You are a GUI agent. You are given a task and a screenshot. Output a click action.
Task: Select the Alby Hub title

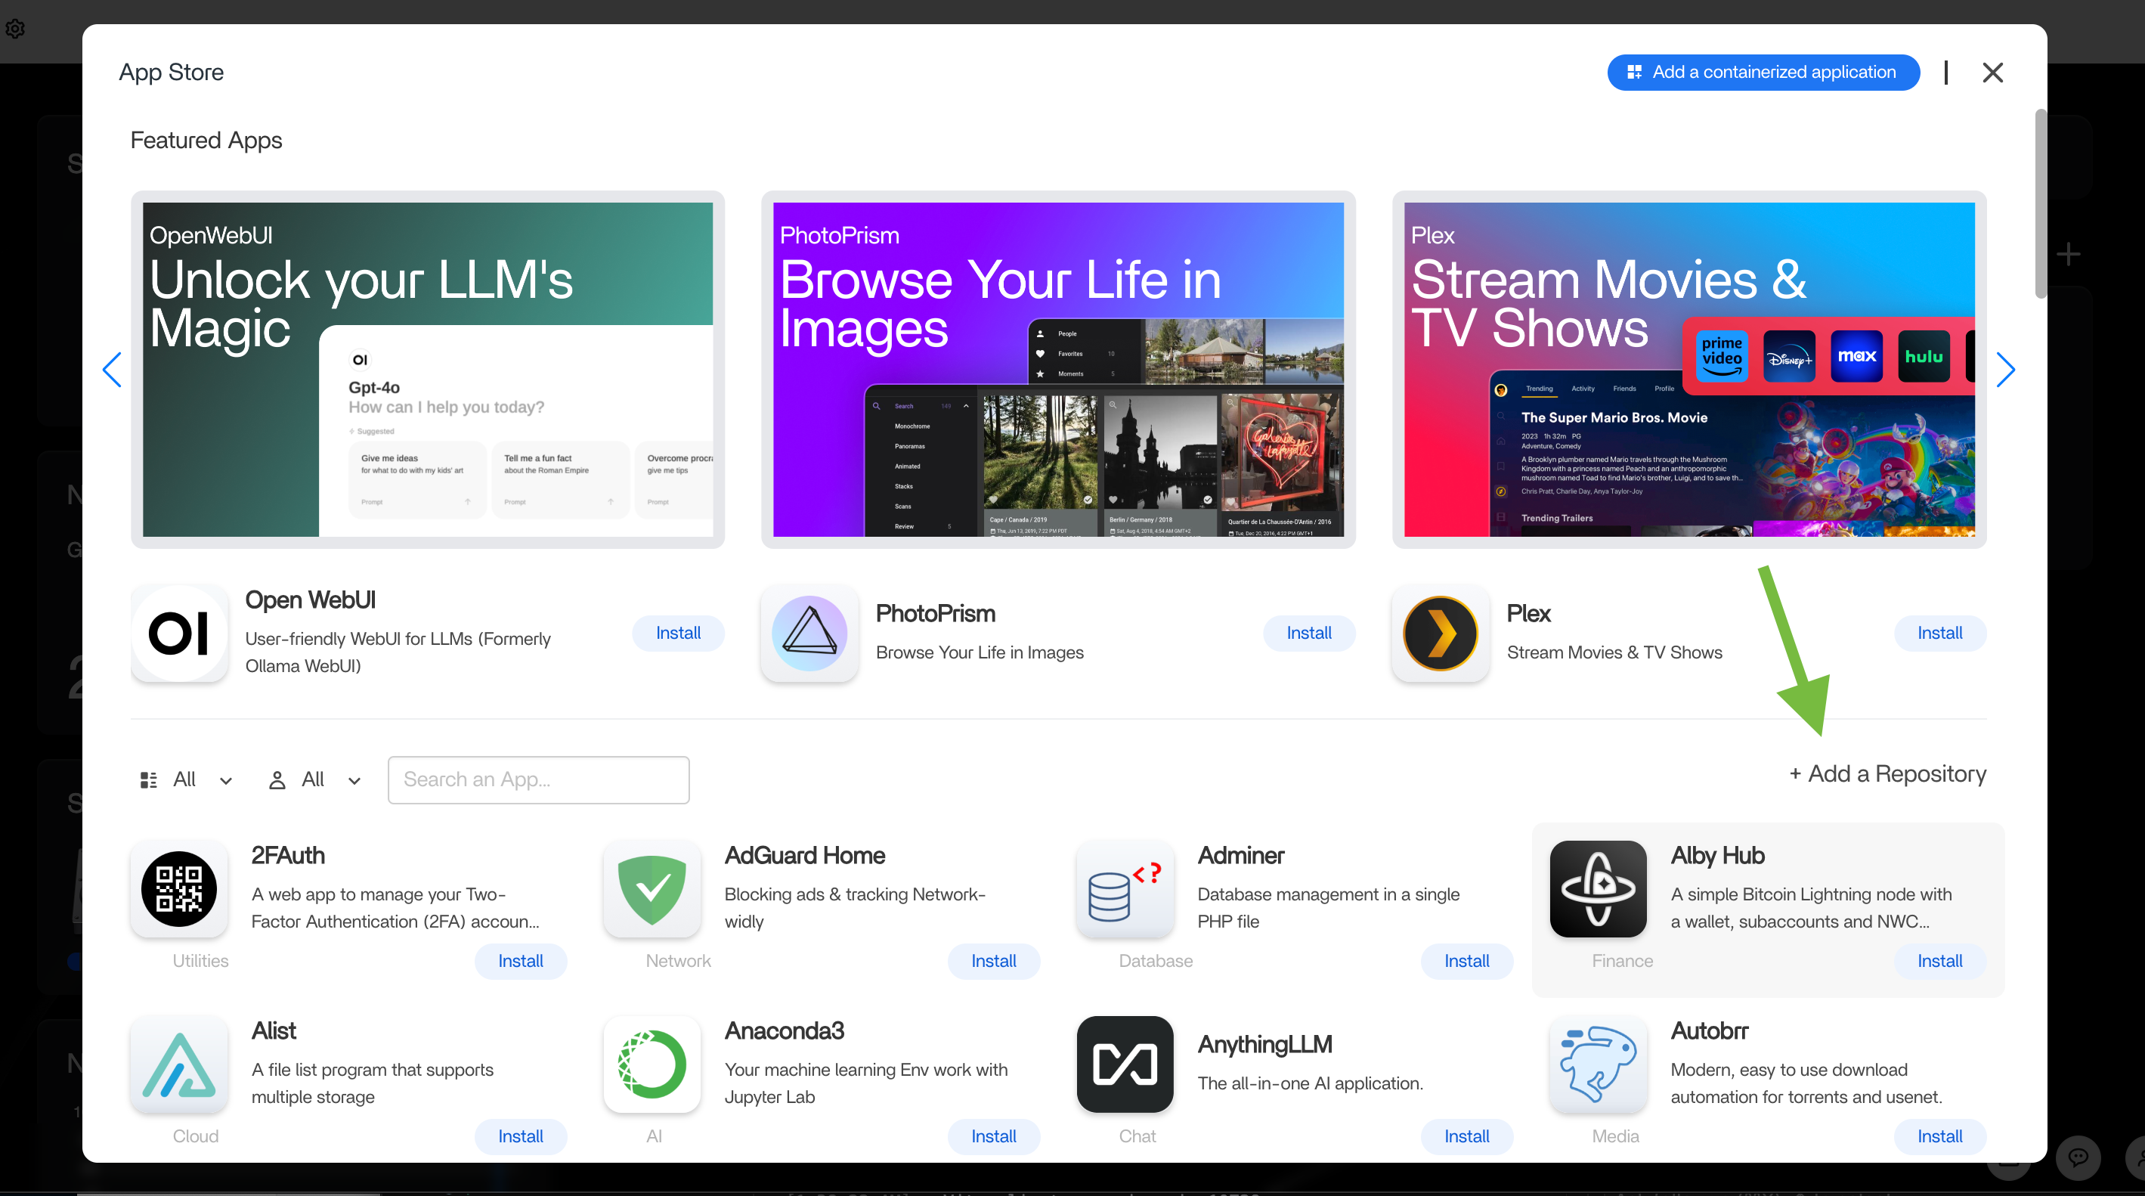tap(1717, 855)
